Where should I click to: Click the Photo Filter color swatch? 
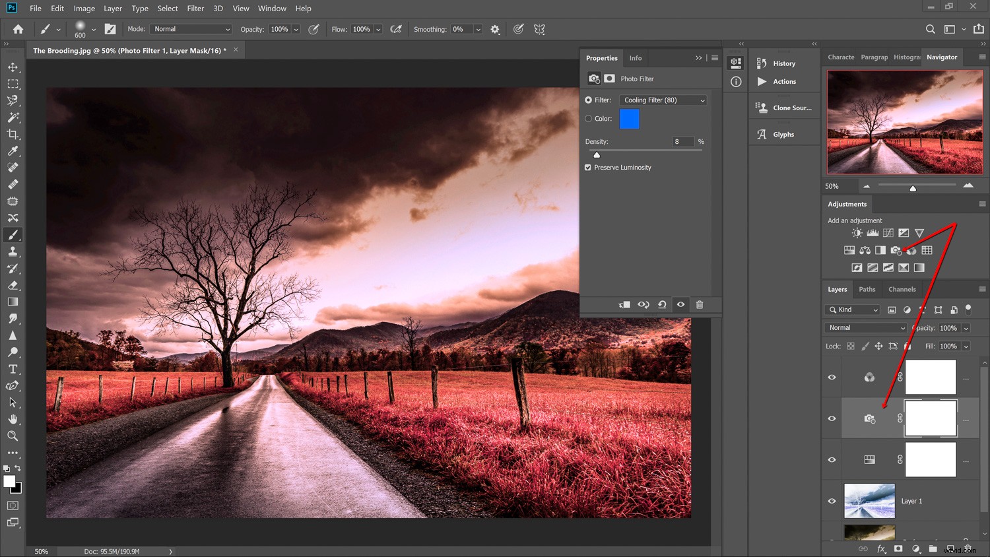point(629,119)
